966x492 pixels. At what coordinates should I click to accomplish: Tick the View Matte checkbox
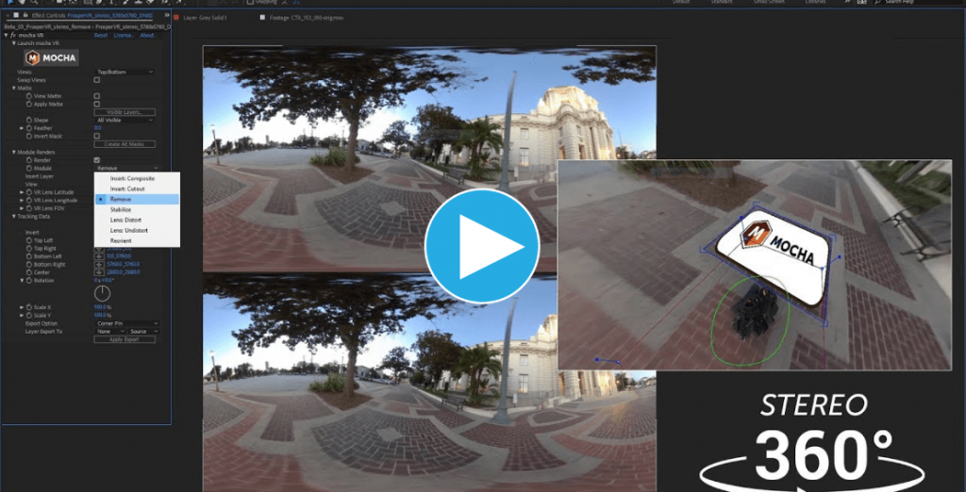coord(96,96)
